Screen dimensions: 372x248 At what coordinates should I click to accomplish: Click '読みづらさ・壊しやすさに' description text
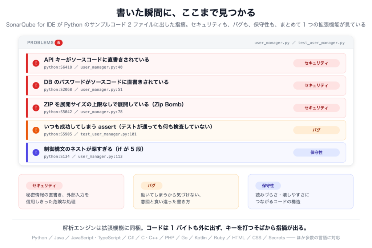tap(282, 195)
